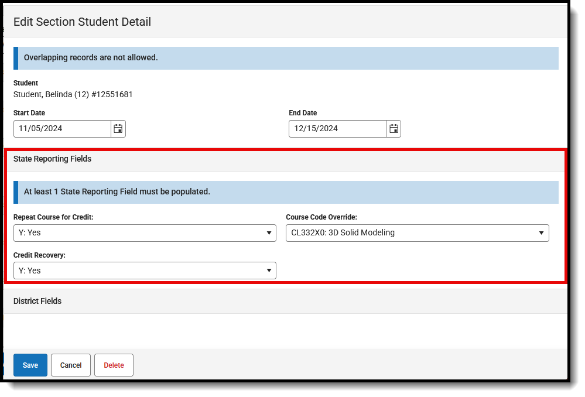This screenshot has width=585, height=397.
Task: Save the section student detail record
Action: pos(30,364)
